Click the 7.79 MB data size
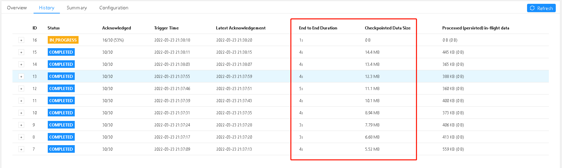The width and height of the screenshot is (562, 168). pos(372,125)
